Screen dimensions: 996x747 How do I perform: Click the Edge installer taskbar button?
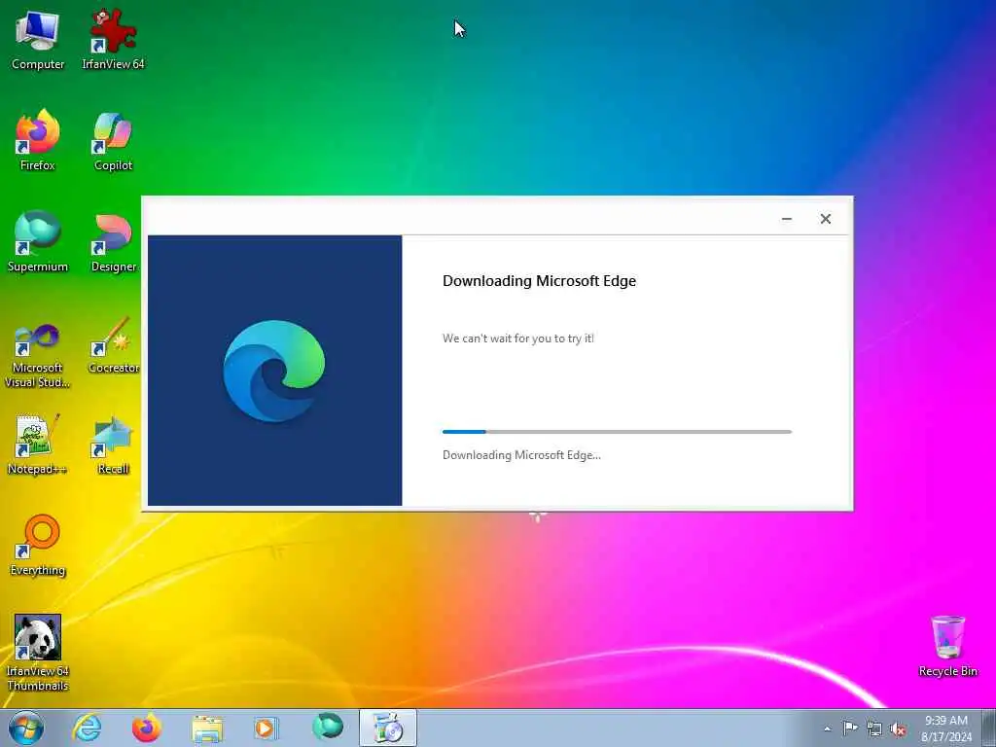pyautogui.click(x=387, y=728)
